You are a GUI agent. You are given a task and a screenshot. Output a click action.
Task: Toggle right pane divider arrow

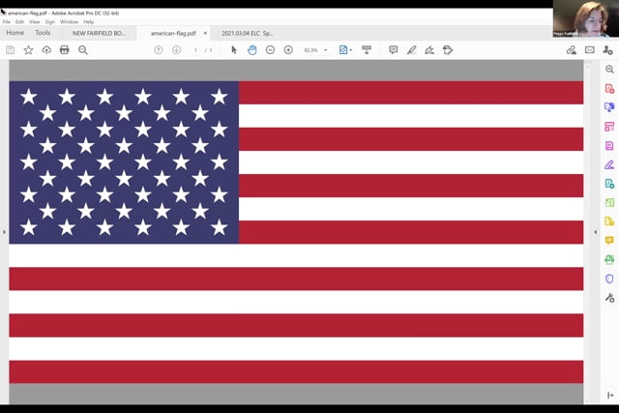[596, 232]
